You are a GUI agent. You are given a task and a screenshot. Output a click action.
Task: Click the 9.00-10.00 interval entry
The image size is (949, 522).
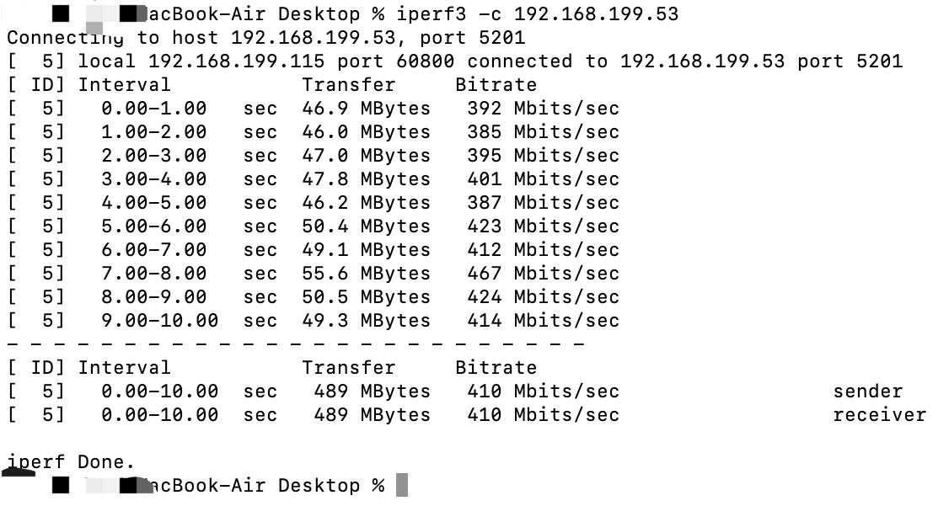(160, 321)
